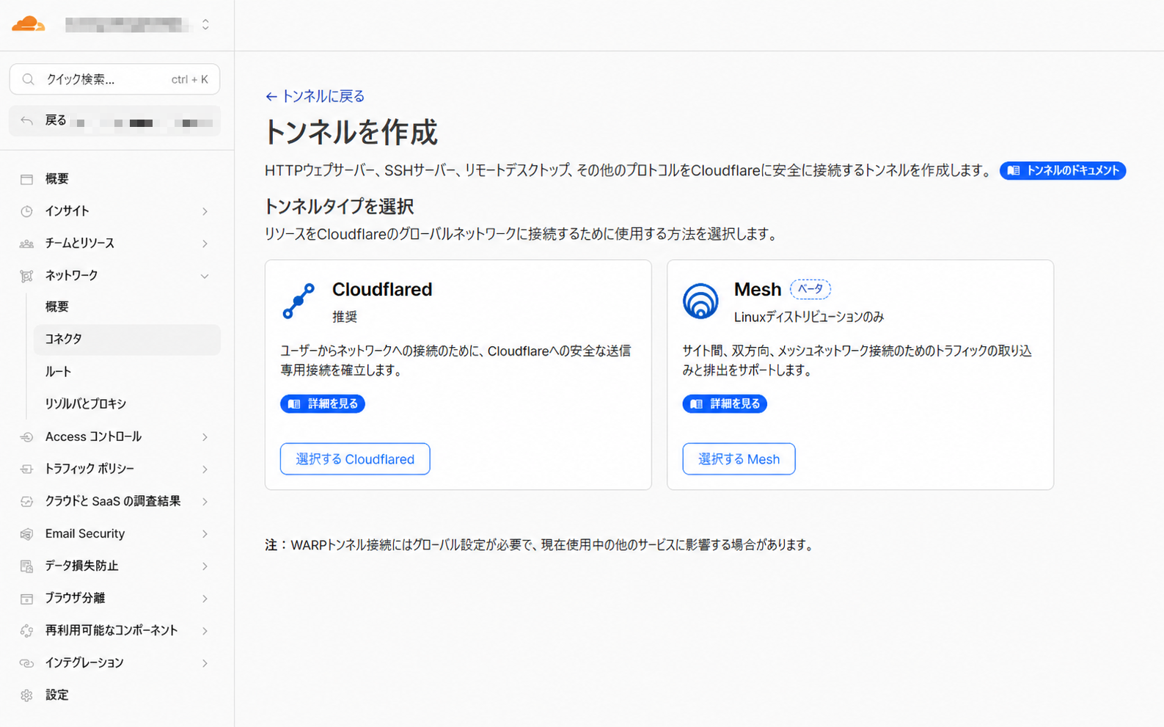This screenshot has height=727, width=1164.
Task: Click the インテグレーション link icon
Action: click(26, 663)
